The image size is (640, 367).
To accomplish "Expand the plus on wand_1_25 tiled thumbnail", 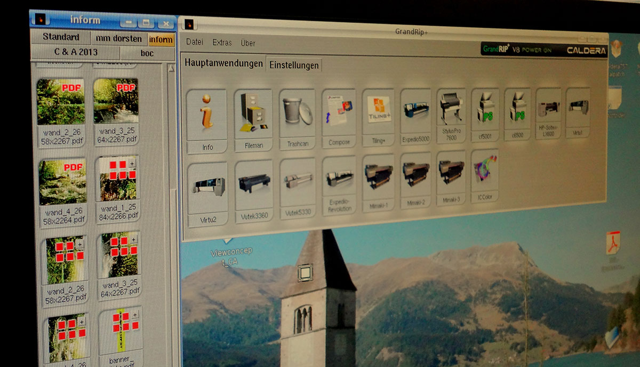I will pyautogui.click(x=132, y=163).
